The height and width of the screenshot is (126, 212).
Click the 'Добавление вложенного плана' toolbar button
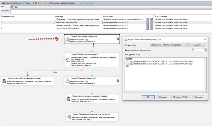point(16,3)
